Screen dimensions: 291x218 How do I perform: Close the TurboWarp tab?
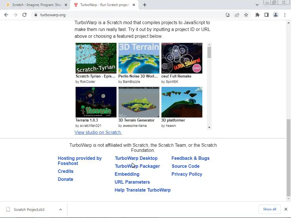[134, 5]
